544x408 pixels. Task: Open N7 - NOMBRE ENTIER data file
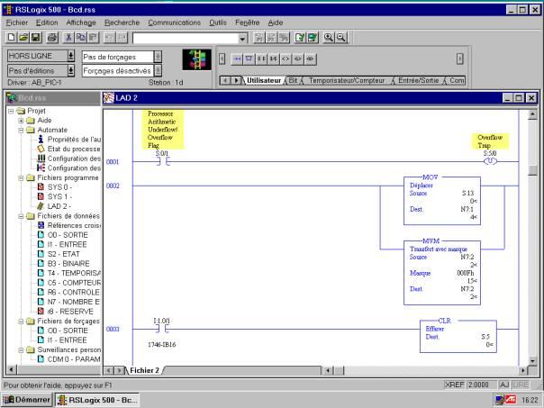tap(68, 302)
